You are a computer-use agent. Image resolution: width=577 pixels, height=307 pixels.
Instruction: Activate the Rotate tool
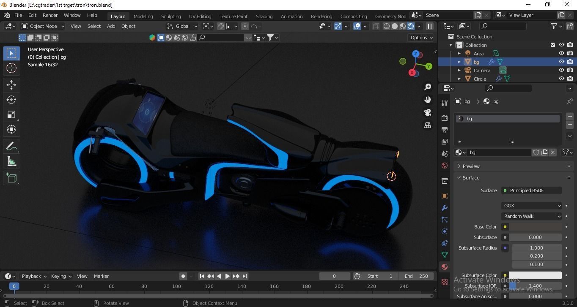(x=11, y=100)
